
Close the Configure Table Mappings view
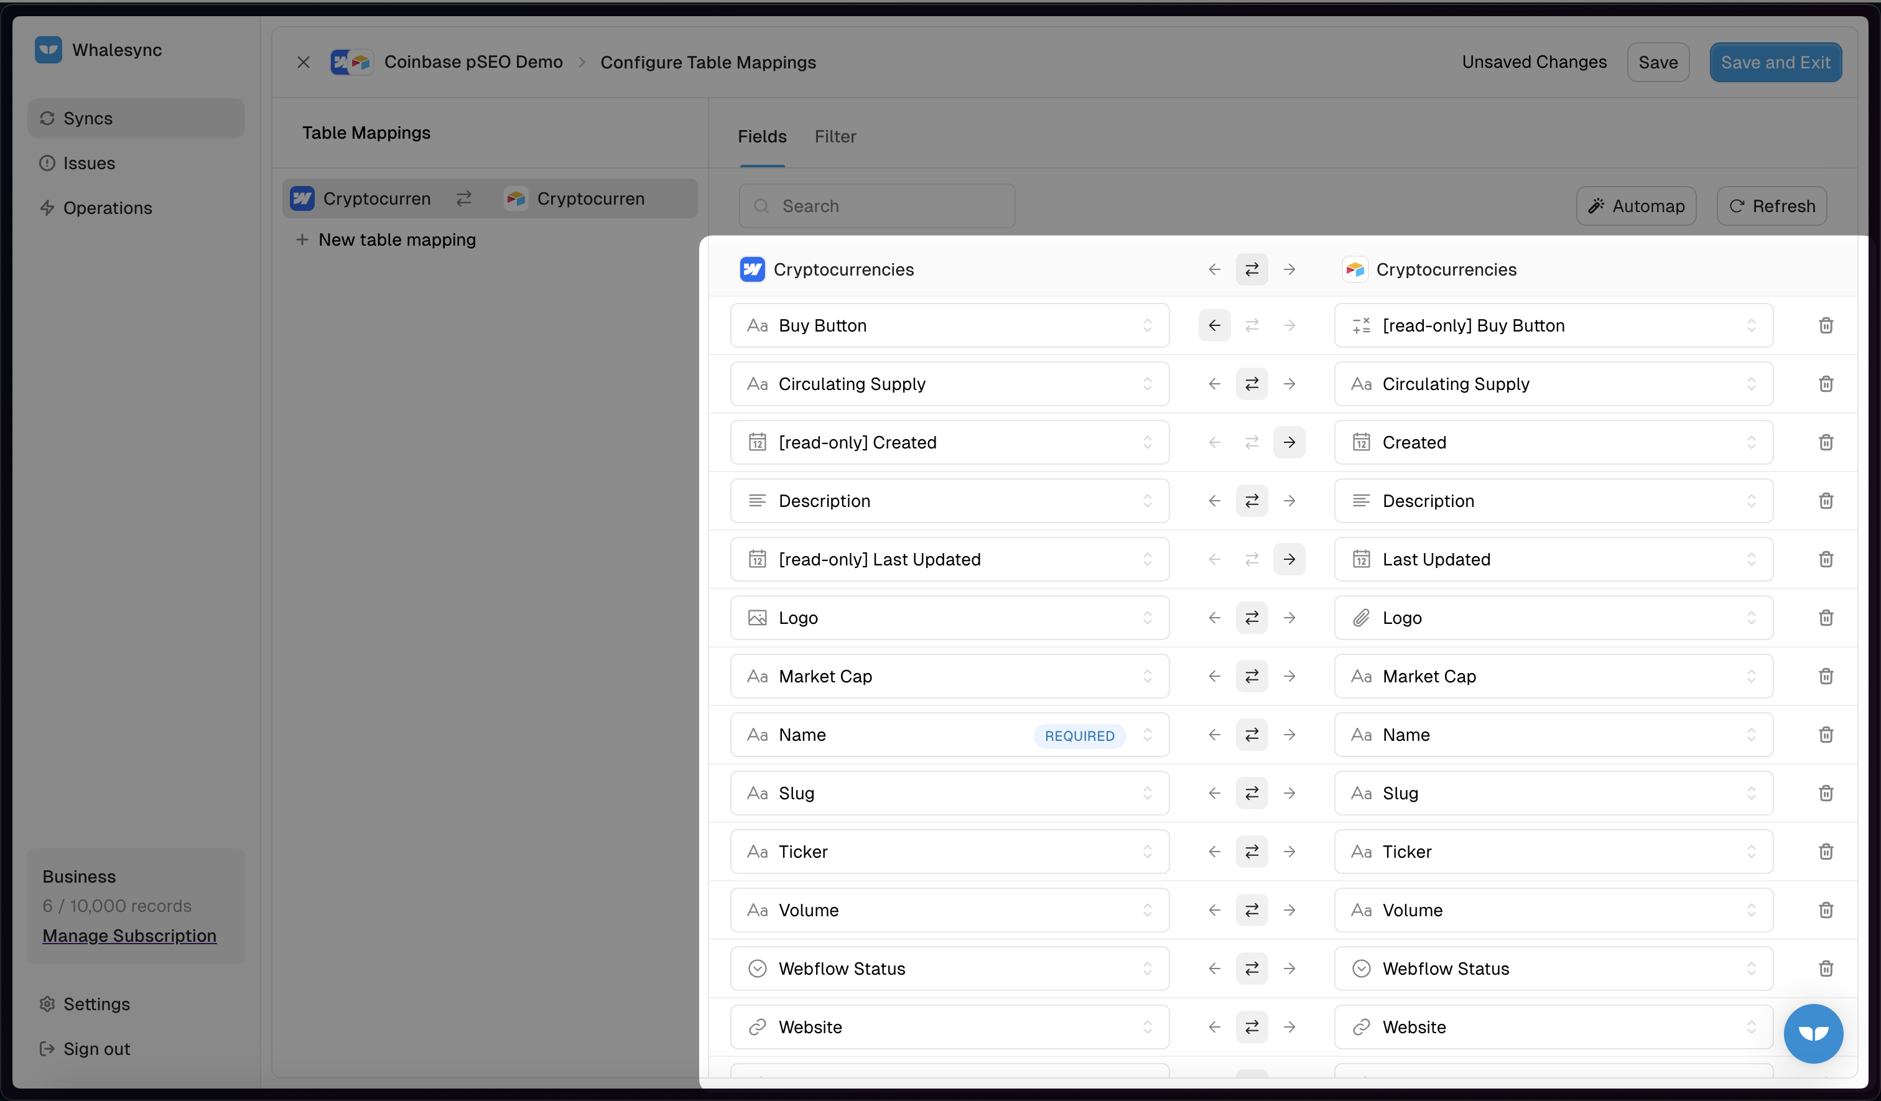(x=303, y=62)
